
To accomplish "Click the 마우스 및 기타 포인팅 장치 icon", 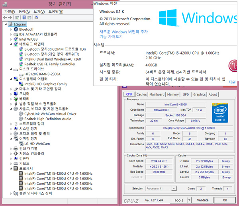I will coord(16,89).
